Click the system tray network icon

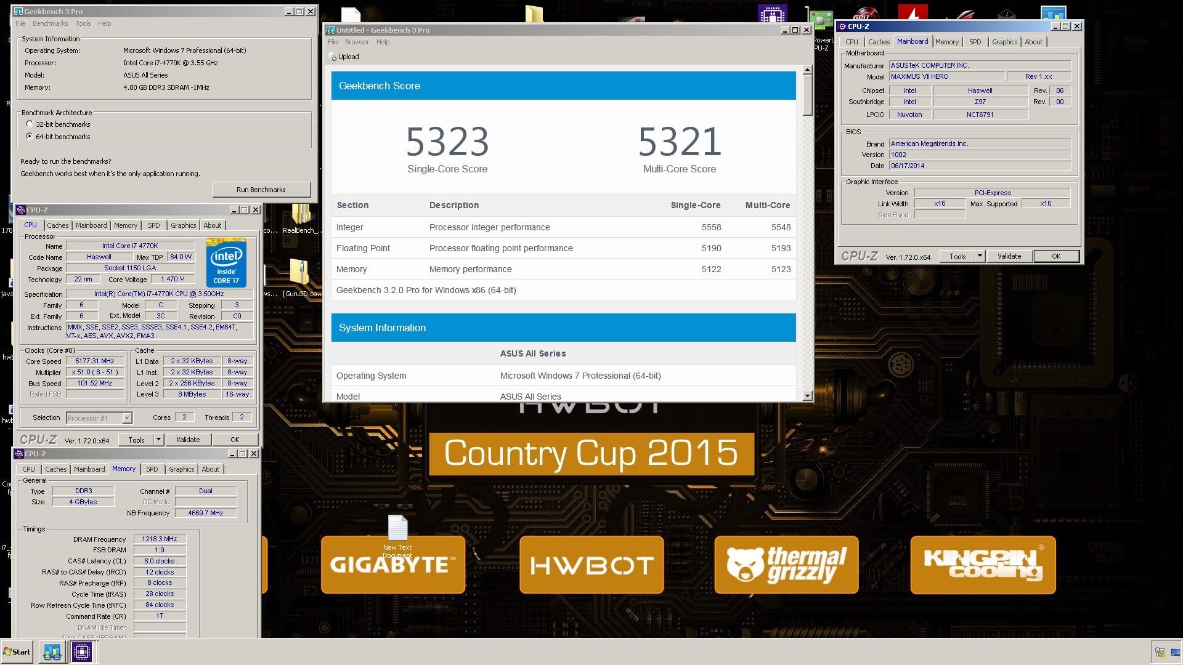pos(1160,652)
